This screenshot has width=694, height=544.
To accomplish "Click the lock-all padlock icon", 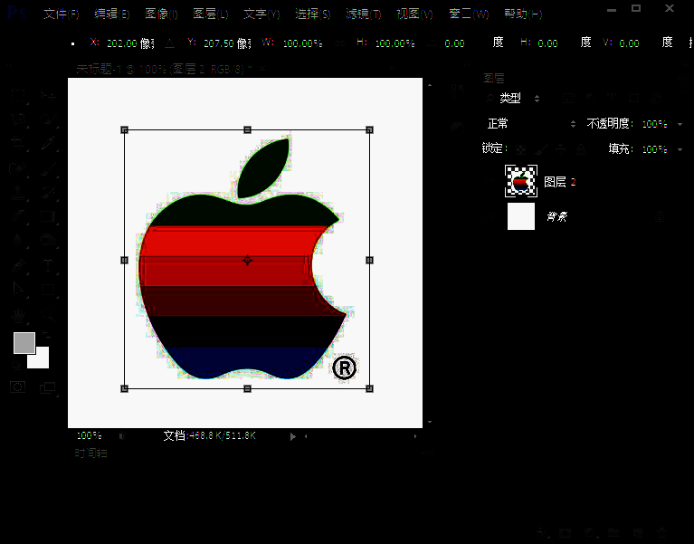I will coord(582,149).
